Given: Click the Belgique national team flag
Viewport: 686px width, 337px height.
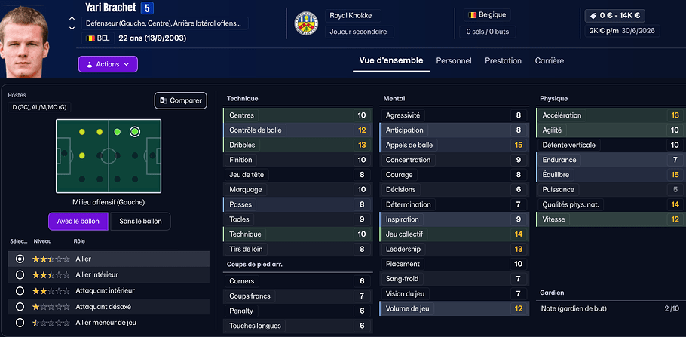Looking at the screenshot, I should 473,14.
